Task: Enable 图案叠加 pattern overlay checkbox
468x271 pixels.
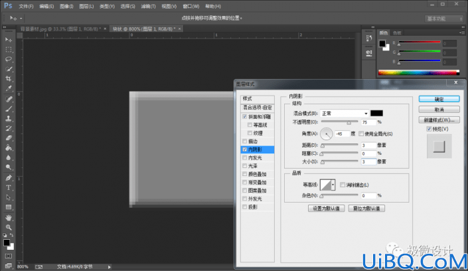Action: tap(245, 191)
